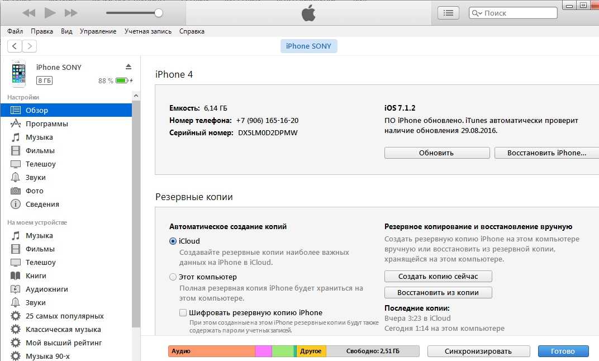The width and height of the screenshot is (599, 361).
Task: Click the back navigation chevron
Action: [x=15, y=46]
